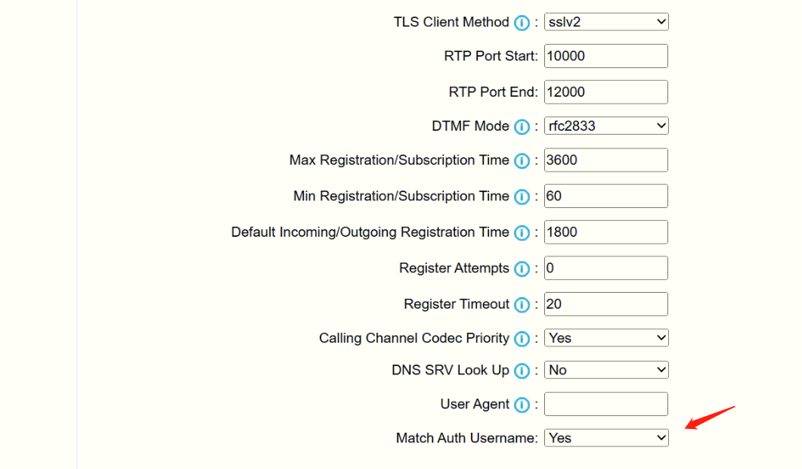This screenshot has height=469, width=802.
Task: Expand the DTMF Mode rfc2833 dropdown
Action: [x=606, y=126]
